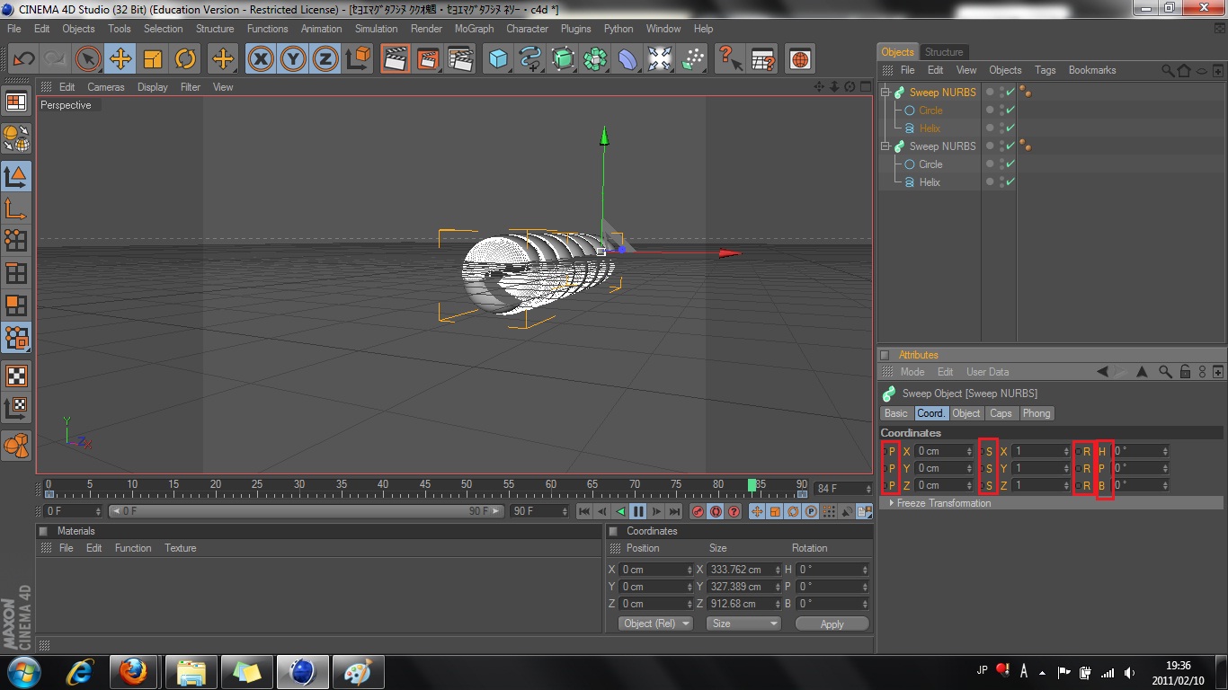Click the 0 F to 90 F range bar
This screenshot has height=690, width=1228.
pyautogui.click(x=307, y=511)
